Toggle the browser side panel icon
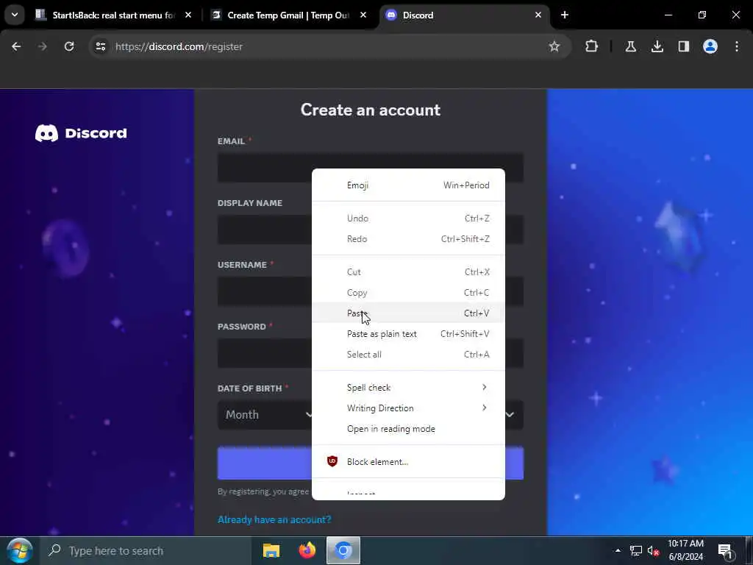Screen dimensions: 753x565 684,46
